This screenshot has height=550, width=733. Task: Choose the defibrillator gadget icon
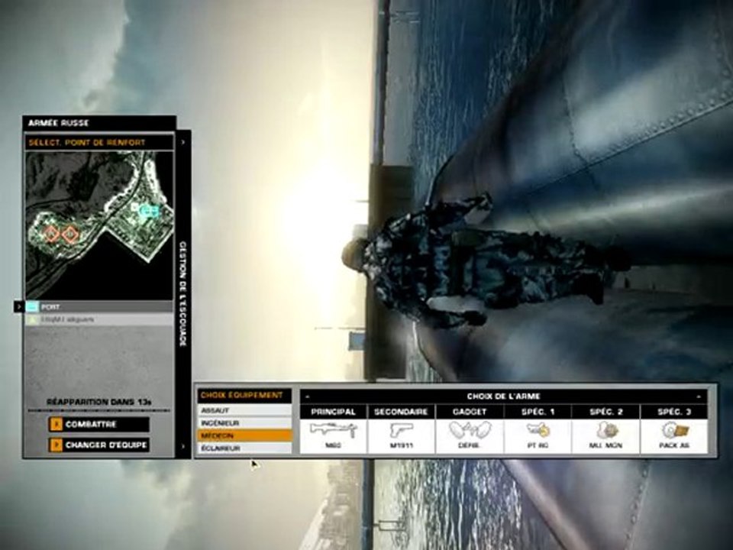pos(470,429)
